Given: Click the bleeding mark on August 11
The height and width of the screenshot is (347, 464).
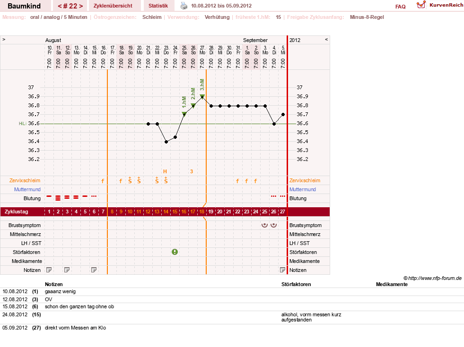Looking at the screenshot, I should point(58,198).
